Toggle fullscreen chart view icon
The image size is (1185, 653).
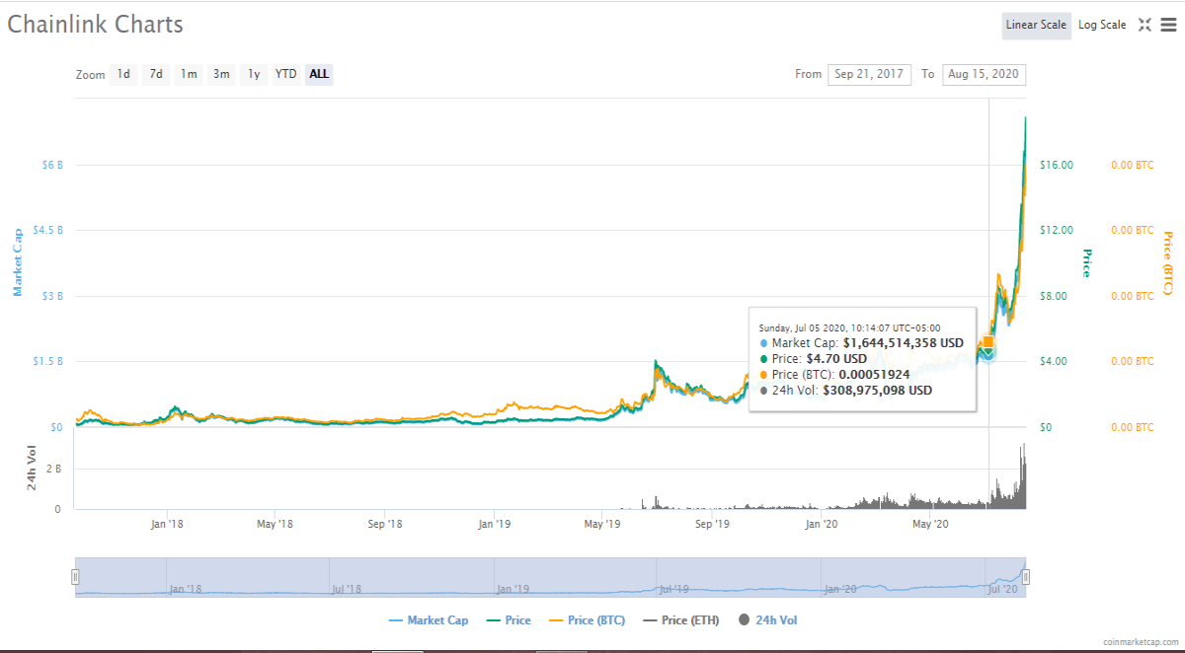point(1145,26)
